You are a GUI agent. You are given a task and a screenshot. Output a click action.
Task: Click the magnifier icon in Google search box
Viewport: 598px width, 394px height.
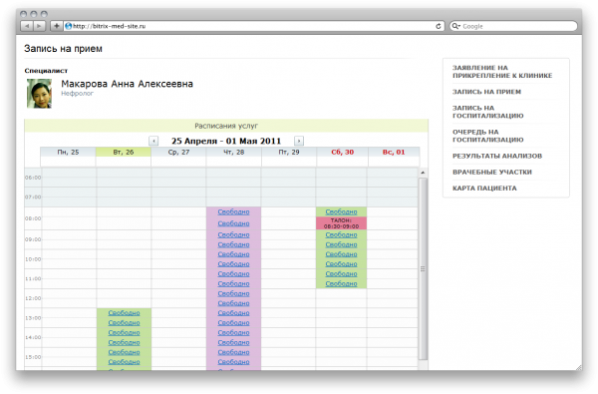pyautogui.click(x=455, y=26)
